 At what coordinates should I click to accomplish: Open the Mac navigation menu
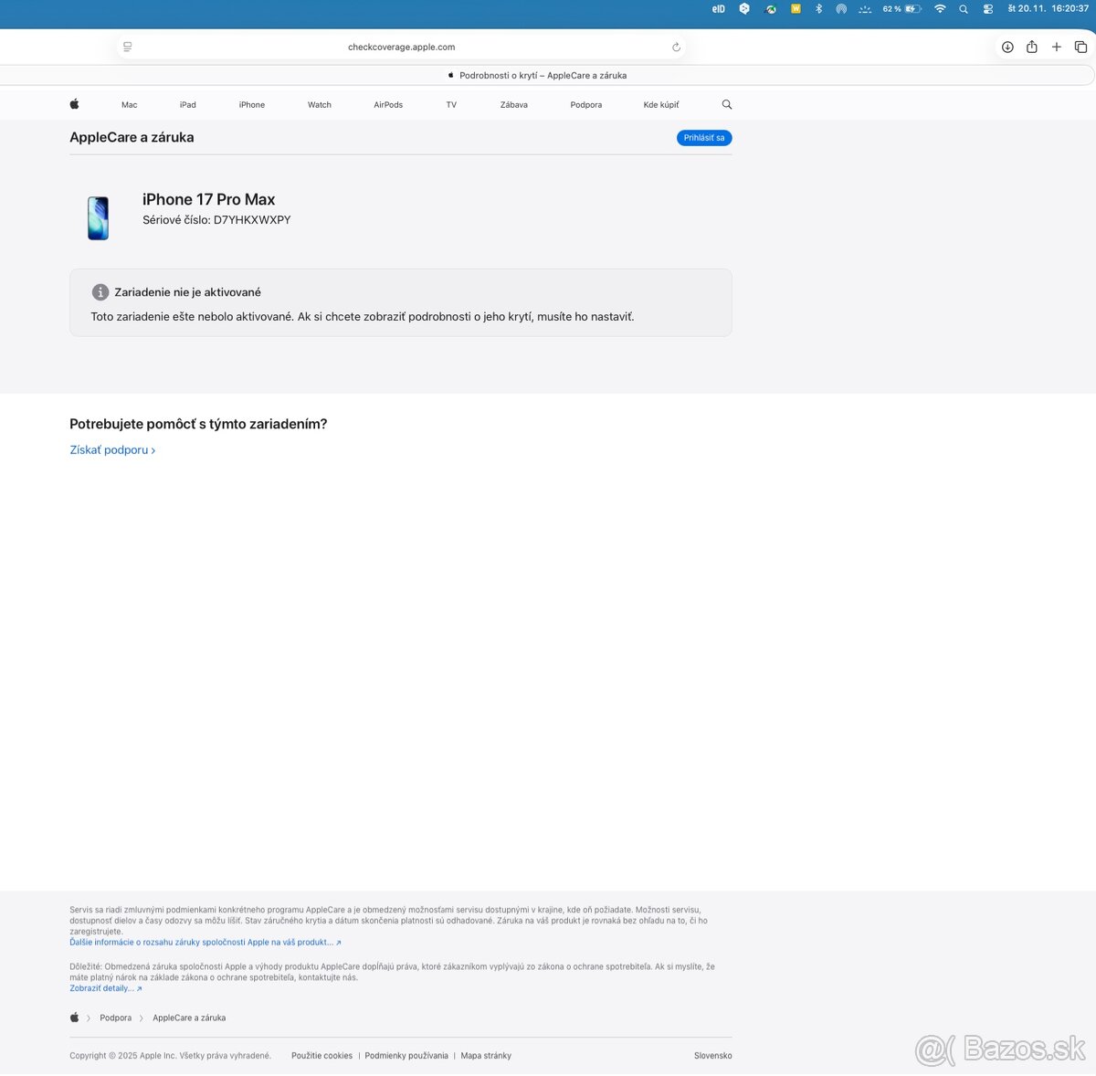point(130,105)
